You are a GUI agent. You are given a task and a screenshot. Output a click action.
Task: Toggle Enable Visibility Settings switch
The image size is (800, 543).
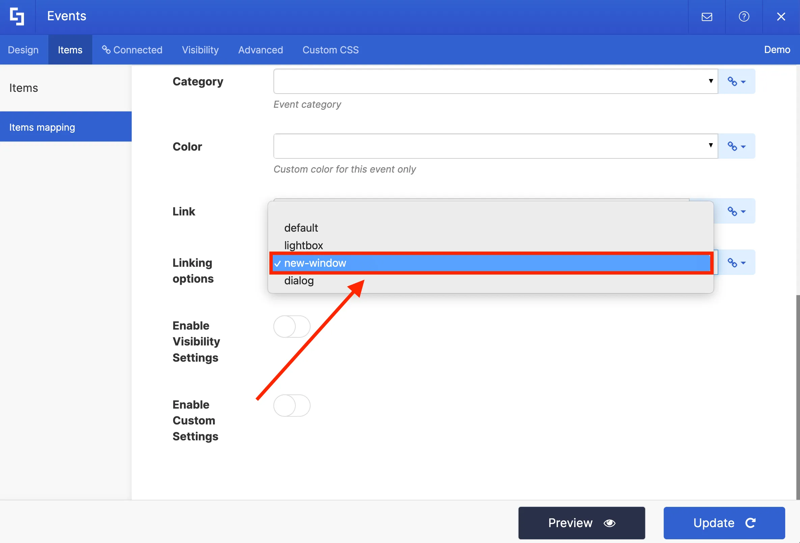pos(292,327)
